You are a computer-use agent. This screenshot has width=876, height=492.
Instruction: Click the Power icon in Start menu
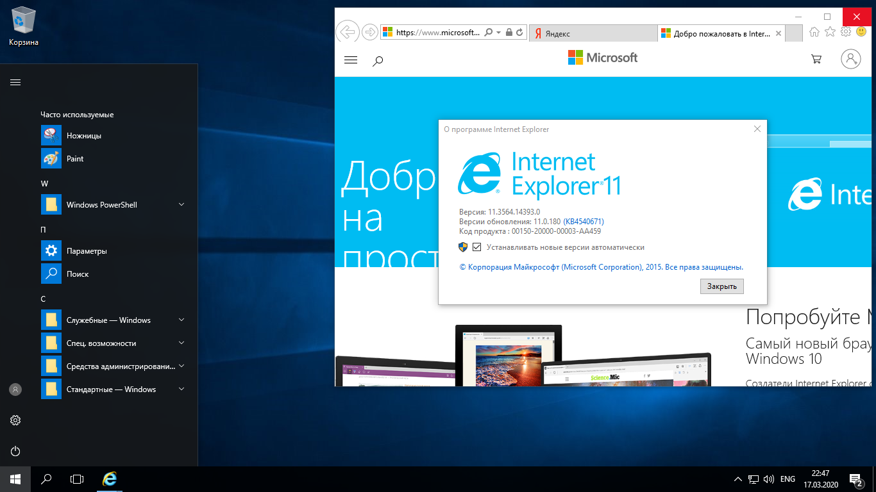(15, 451)
